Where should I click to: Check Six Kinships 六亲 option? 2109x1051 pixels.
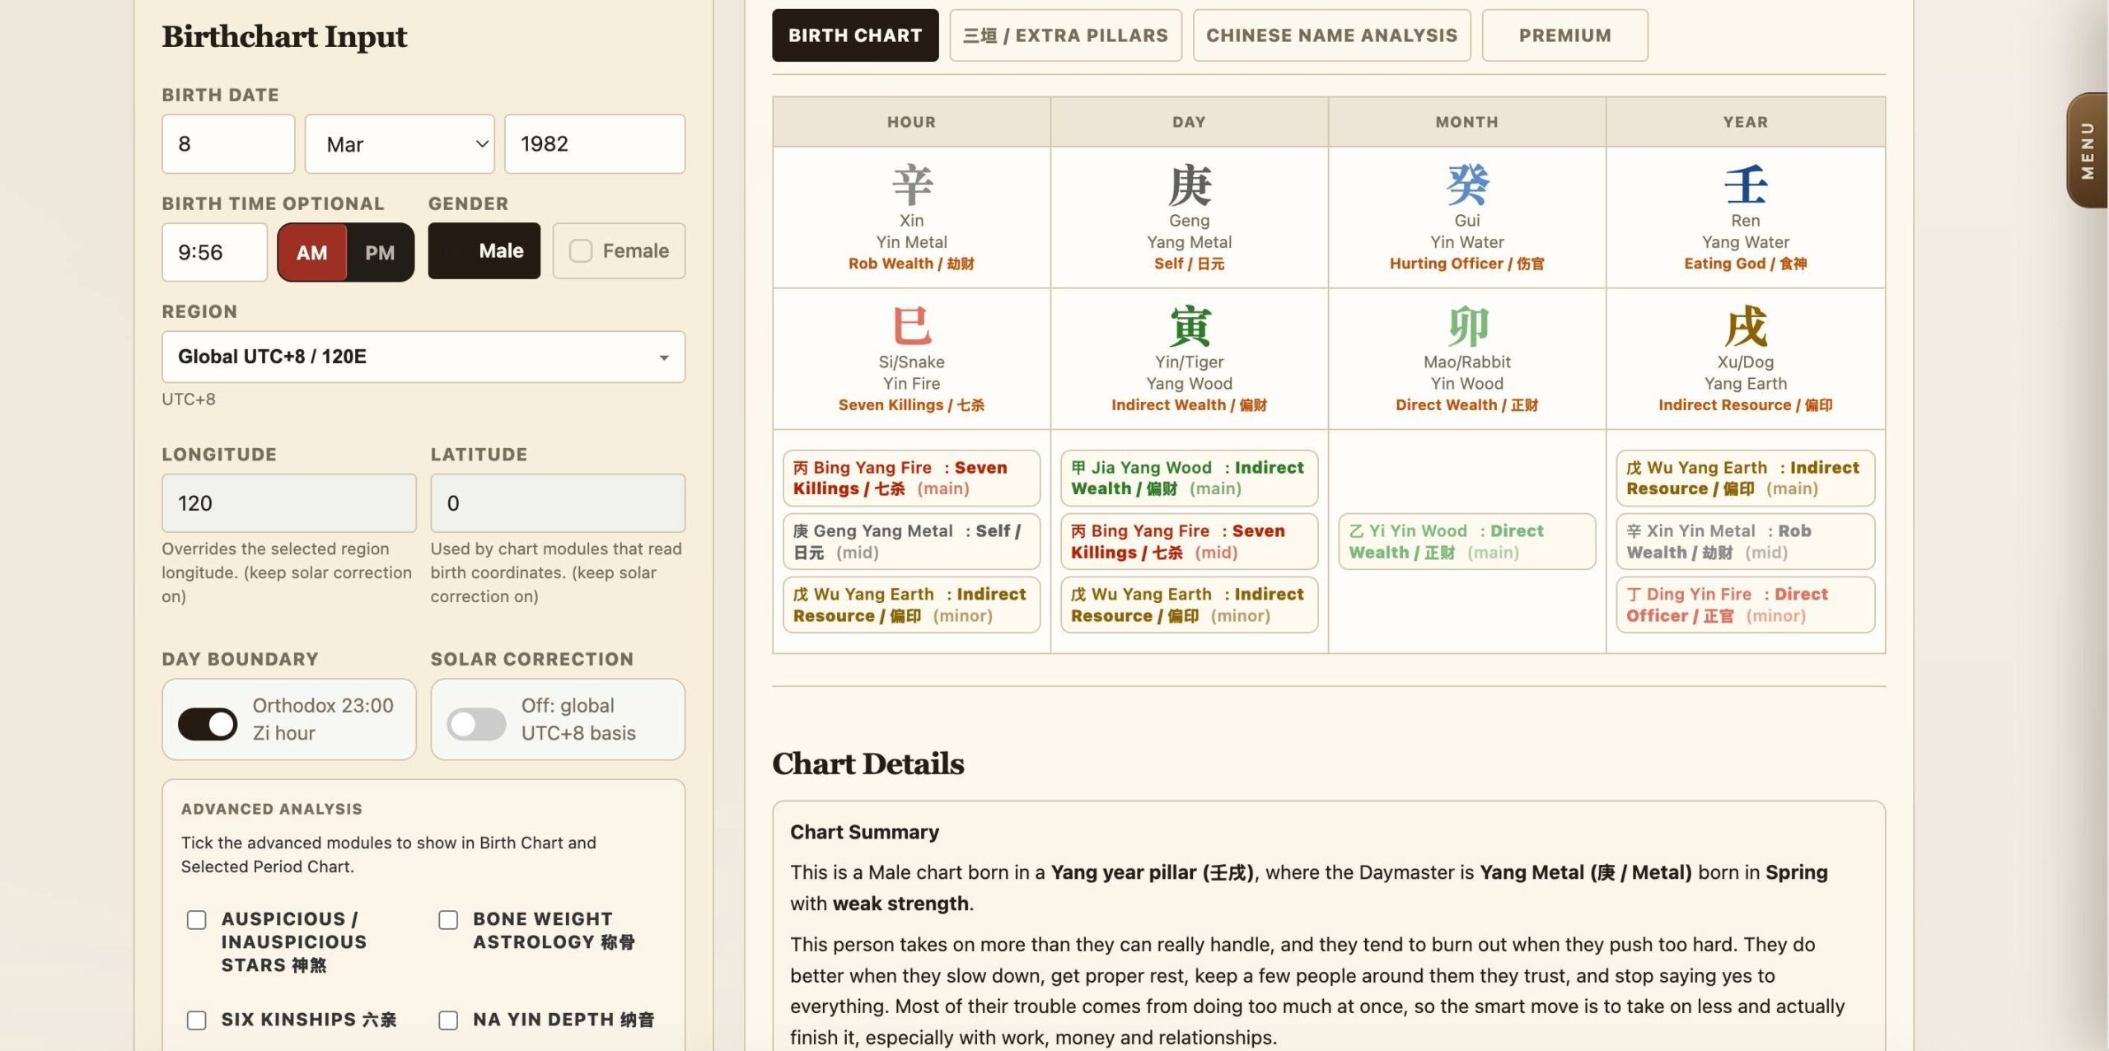point(196,1020)
